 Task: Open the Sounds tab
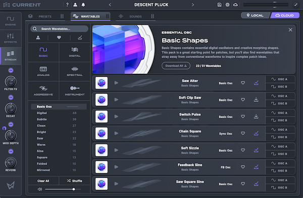pyautogui.click(x=135, y=17)
